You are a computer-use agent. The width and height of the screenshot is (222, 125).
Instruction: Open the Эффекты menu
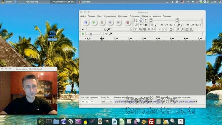[x=146, y=16]
